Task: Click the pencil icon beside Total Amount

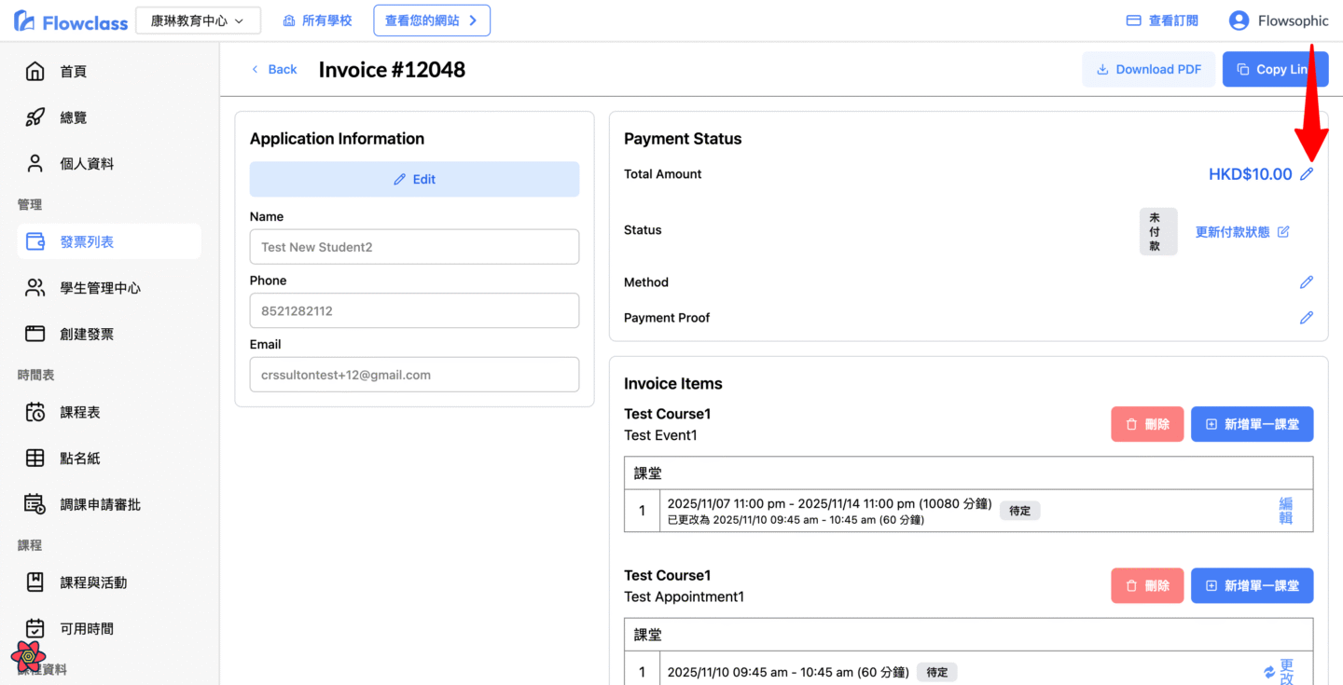Action: point(1307,174)
